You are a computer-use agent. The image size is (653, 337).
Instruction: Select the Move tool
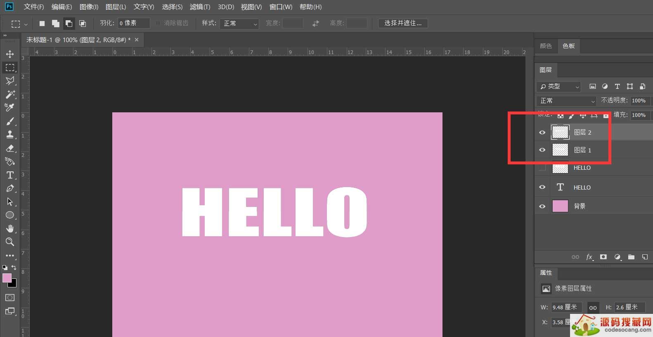coord(10,54)
